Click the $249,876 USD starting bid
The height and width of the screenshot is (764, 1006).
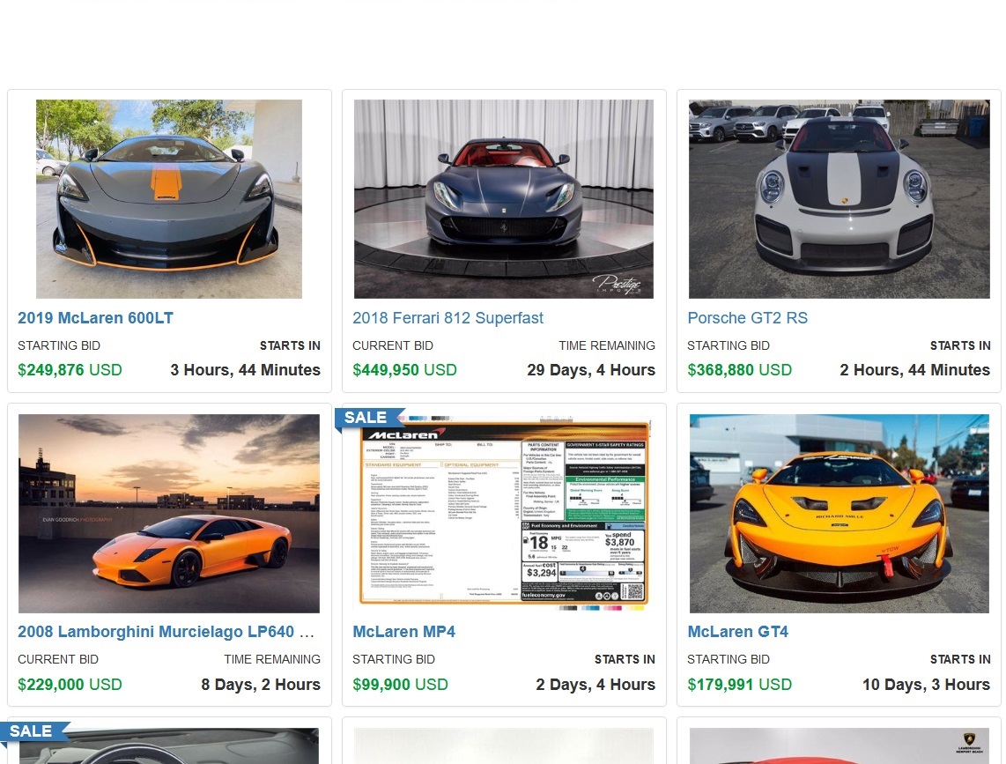pos(70,370)
